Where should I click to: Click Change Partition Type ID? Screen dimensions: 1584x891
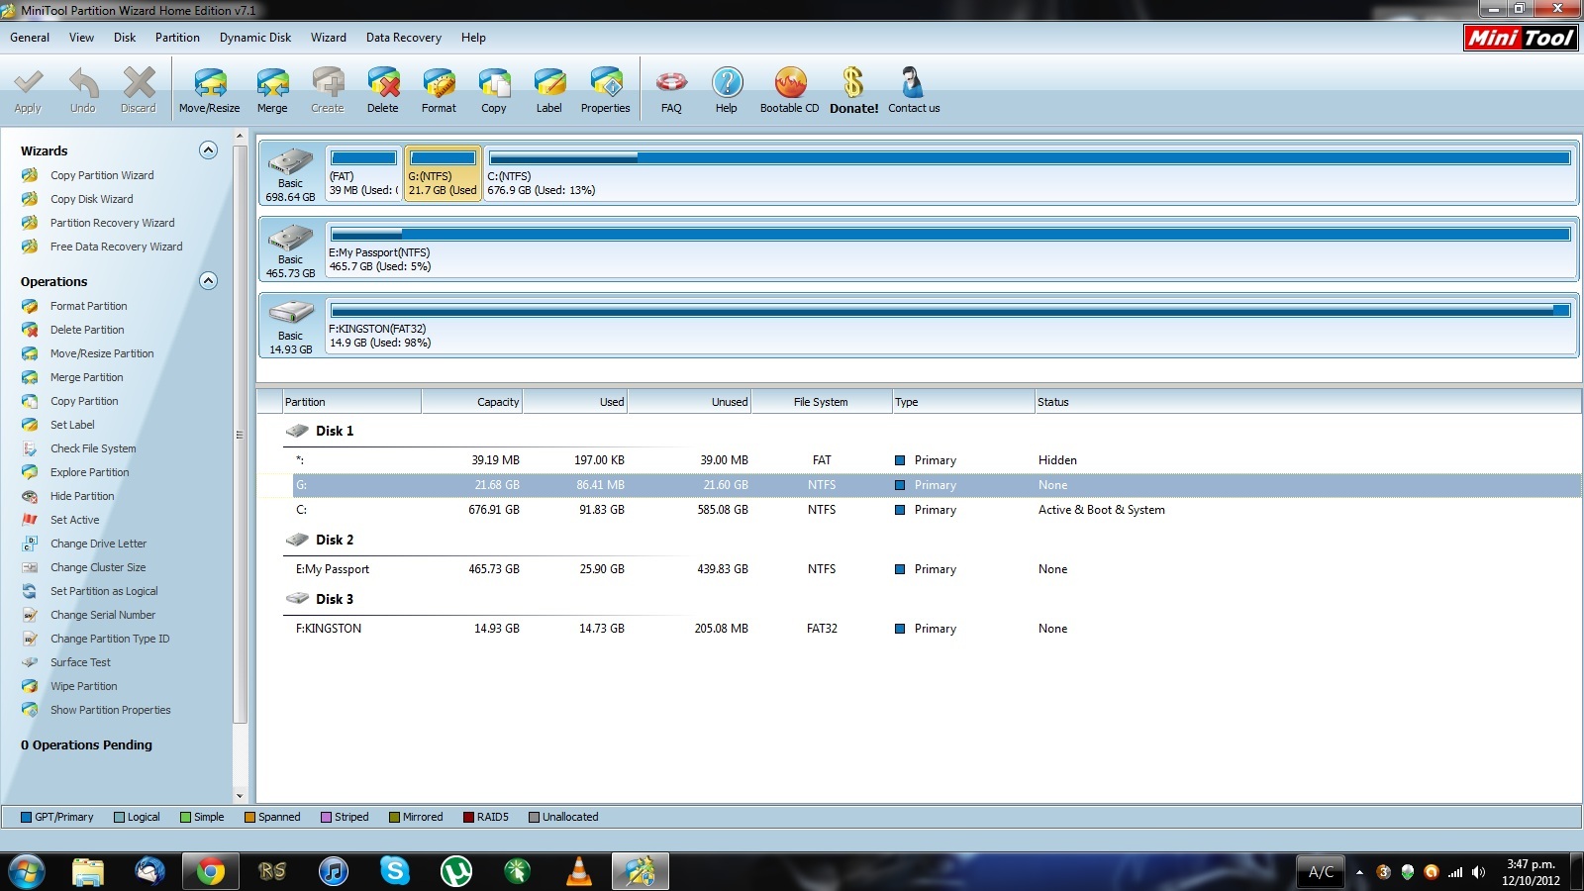[110, 639]
